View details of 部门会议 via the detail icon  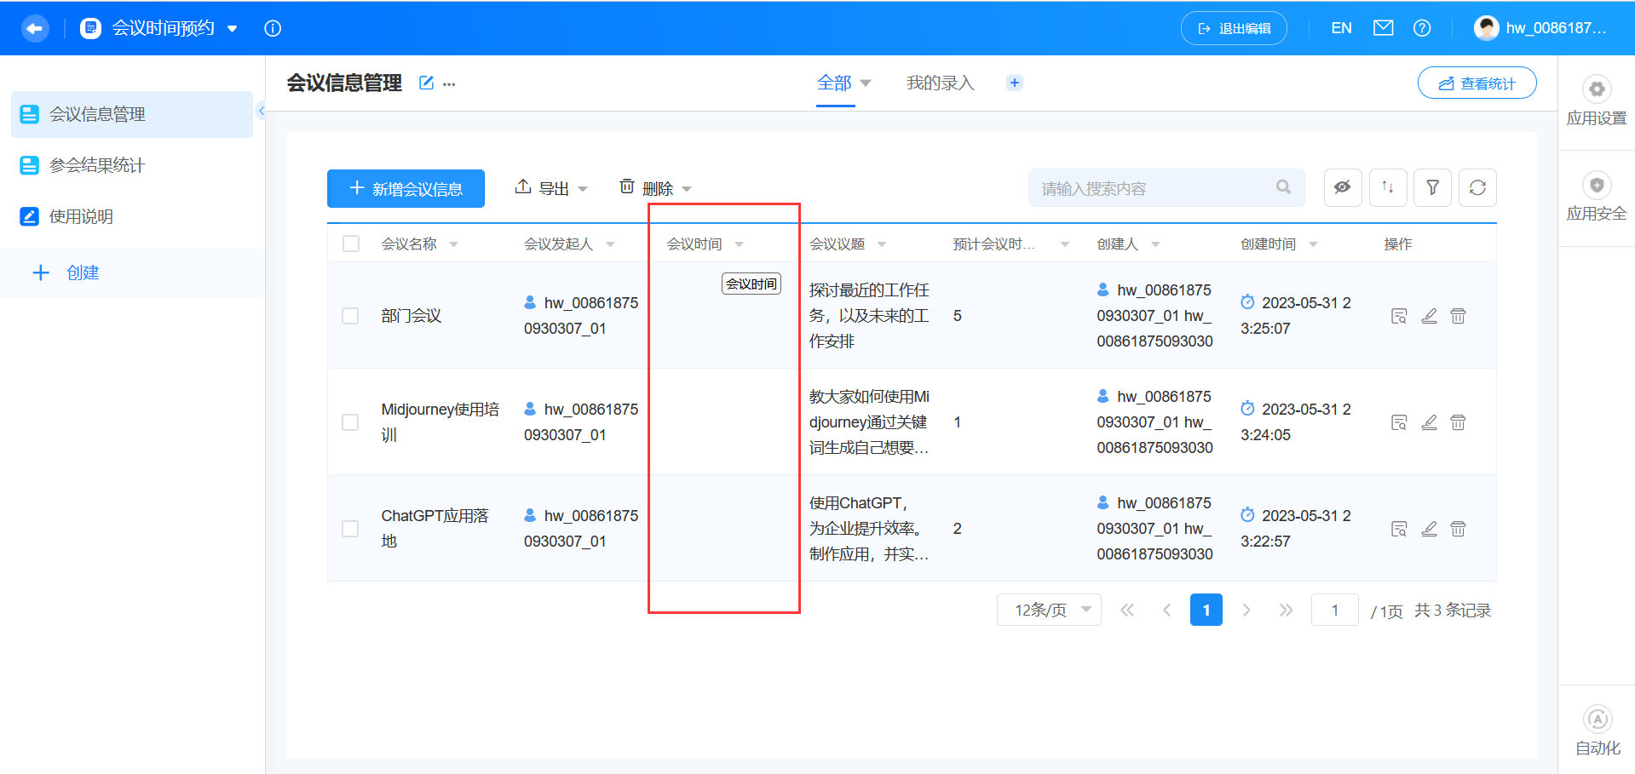[1399, 315]
